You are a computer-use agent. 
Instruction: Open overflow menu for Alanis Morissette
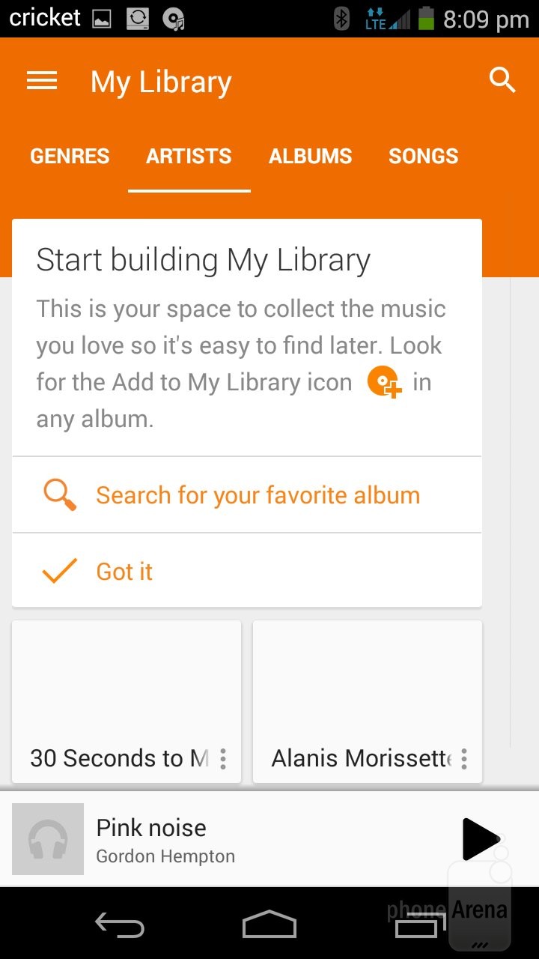tap(464, 760)
